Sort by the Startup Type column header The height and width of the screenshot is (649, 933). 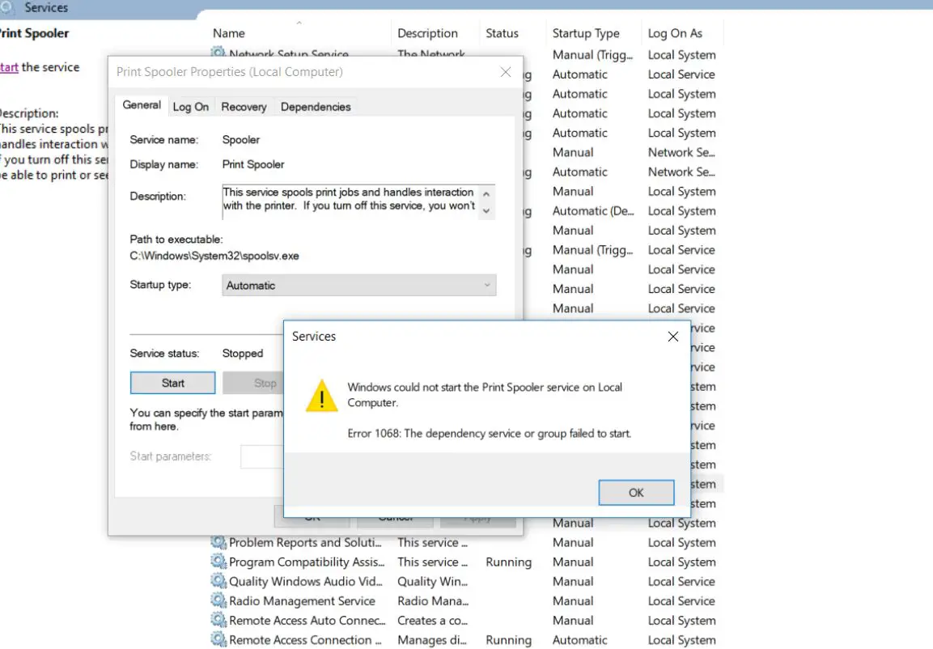(586, 33)
